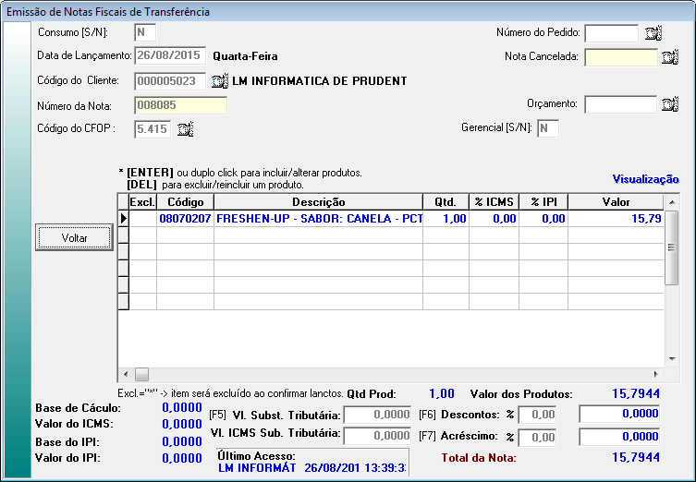Click the Voltar button
The width and height of the screenshot is (696, 482).
pyautogui.click(x=74, y=238)
